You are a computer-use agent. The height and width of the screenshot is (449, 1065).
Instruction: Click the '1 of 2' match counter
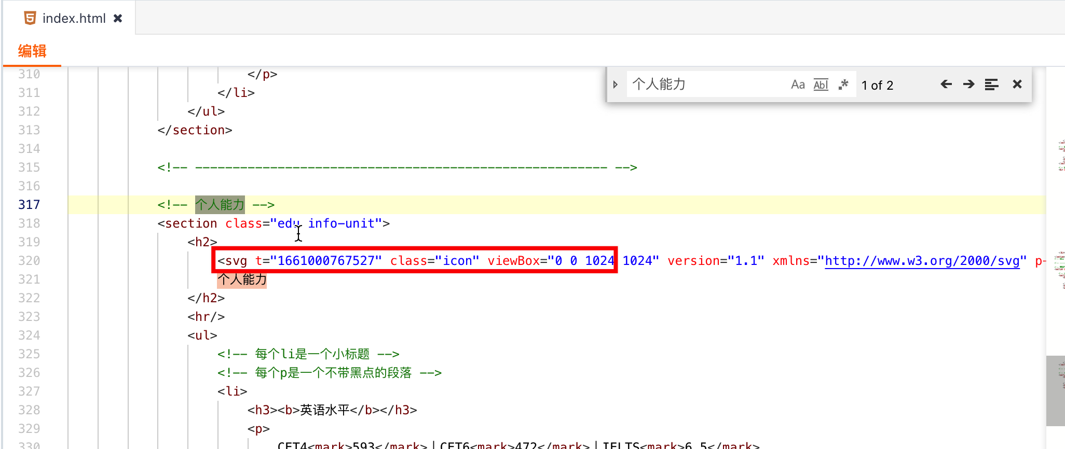pyautogui.click(x=877, y=85)
